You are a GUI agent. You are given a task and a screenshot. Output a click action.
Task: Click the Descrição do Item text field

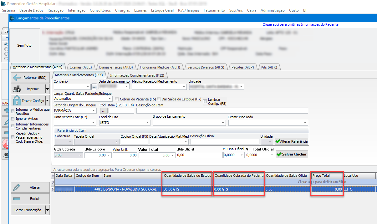click(x=222, y=110)
